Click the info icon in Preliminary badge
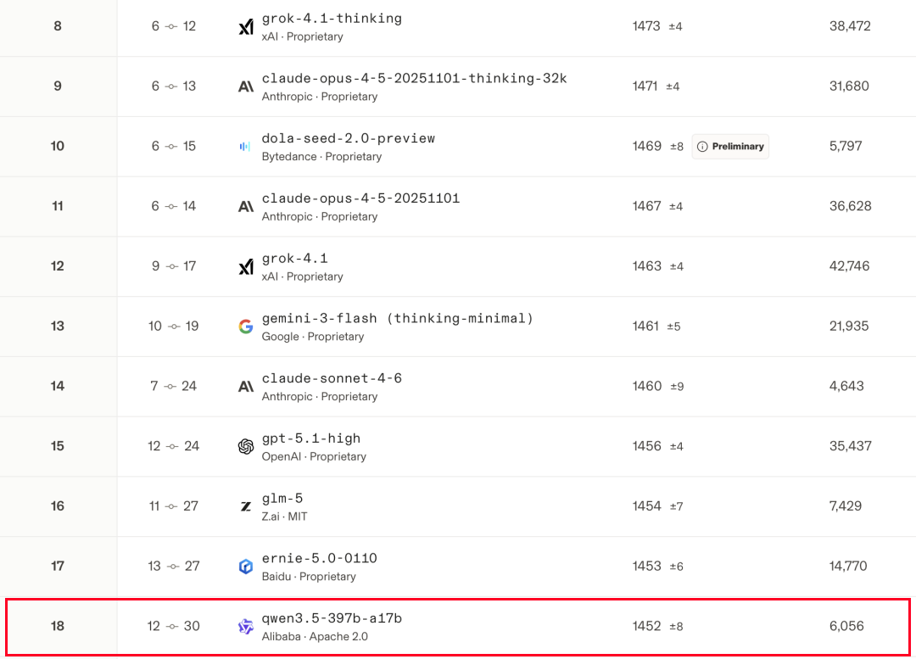916x659 pixels. click(701, 147)
